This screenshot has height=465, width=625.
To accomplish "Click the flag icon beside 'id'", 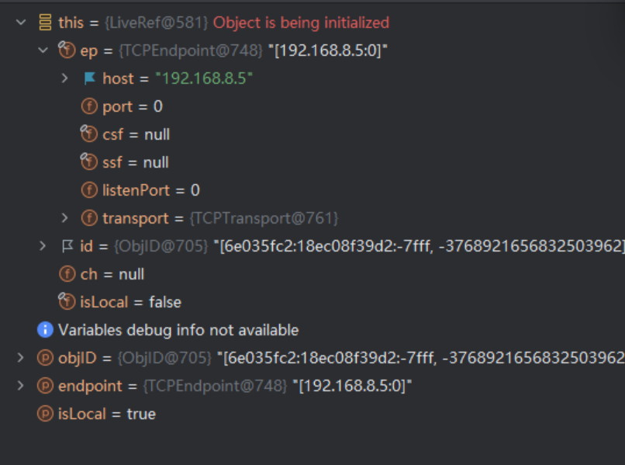I will coord(67,246).
